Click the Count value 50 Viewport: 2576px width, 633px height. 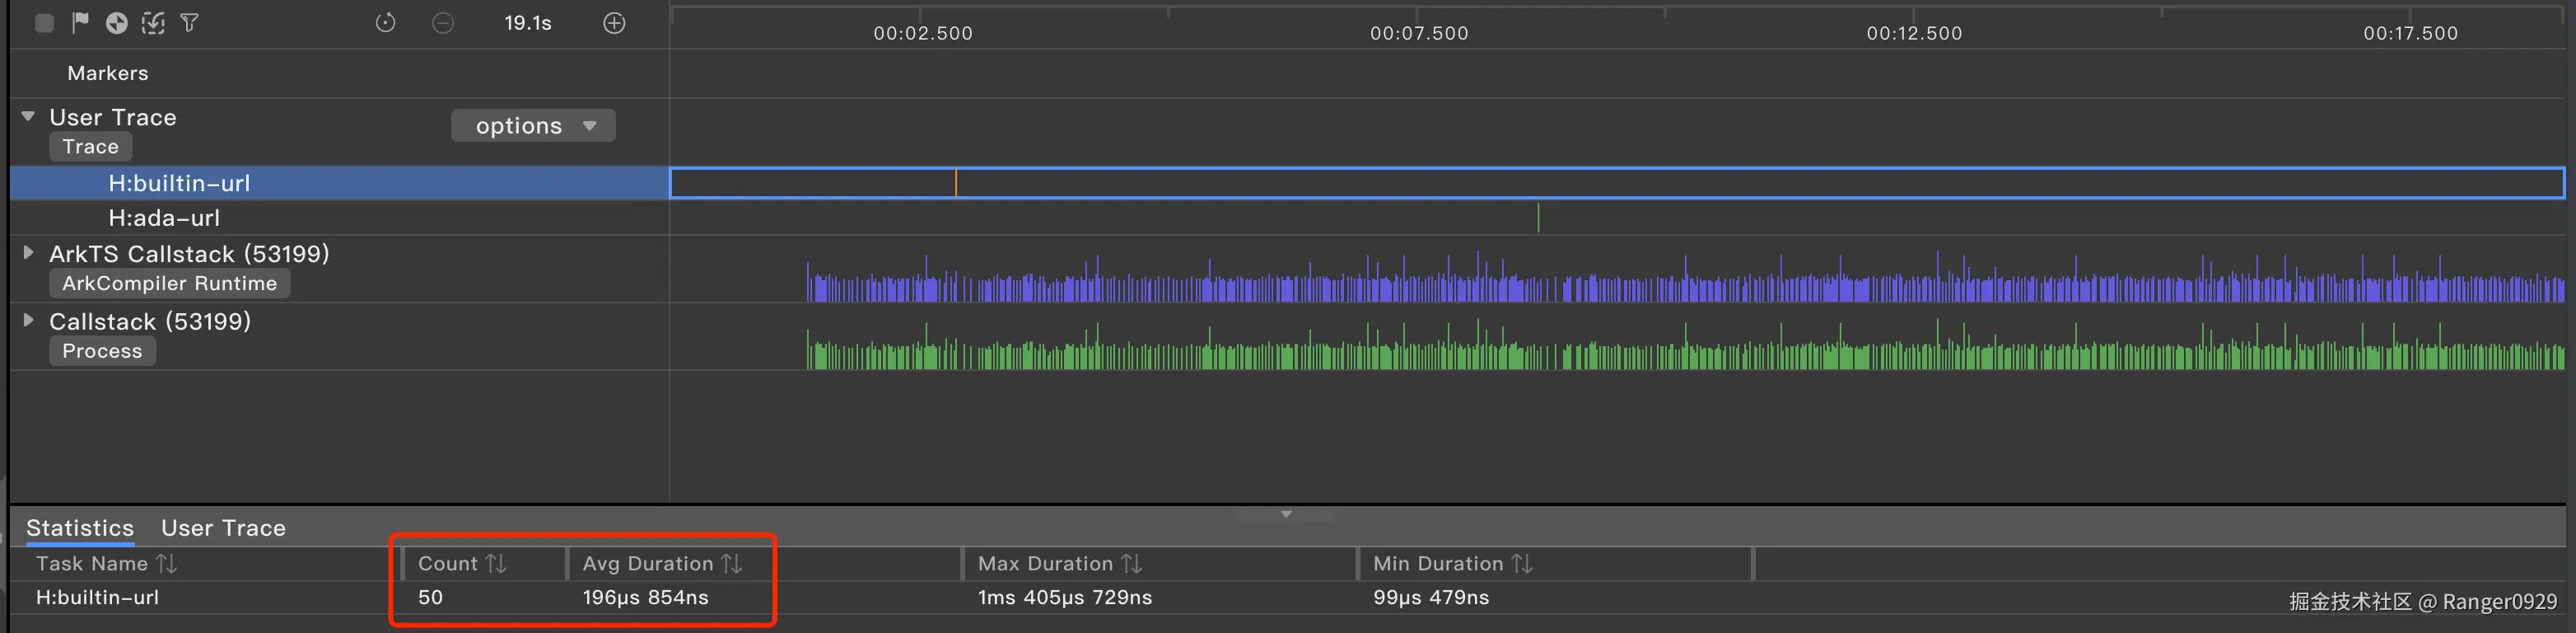click(x=430, y=598)
